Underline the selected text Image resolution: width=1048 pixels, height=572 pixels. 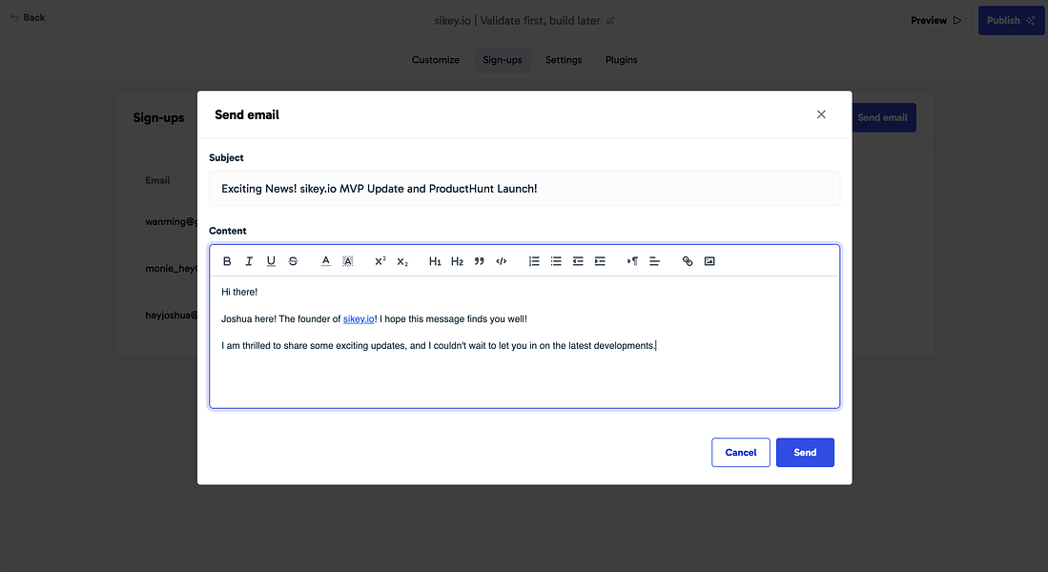(x=271, y=261)
